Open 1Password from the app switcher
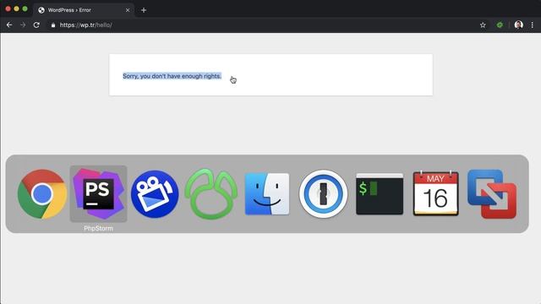Viewport: 541px width, 304px height. pyautogui.click(x=323, y=193)
